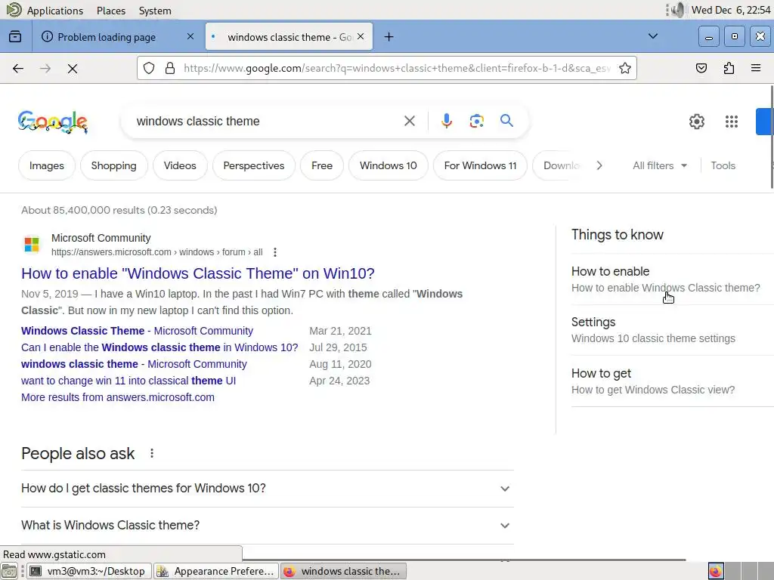774x580 pixels.
Task: Start Google voice search microphone
Action: point(446,121)
